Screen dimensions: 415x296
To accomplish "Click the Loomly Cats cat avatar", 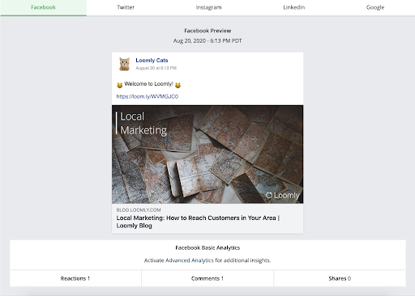I will 124,64.
